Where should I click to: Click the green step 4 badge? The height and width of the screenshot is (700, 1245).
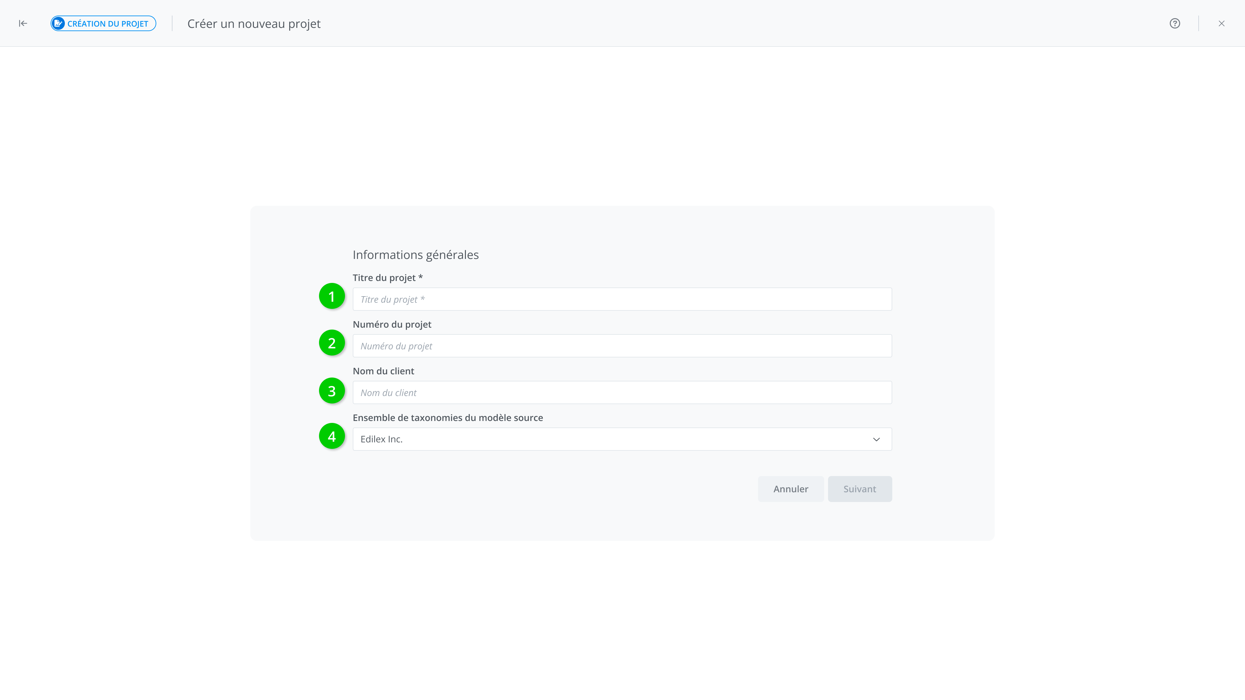click(332, 436)
